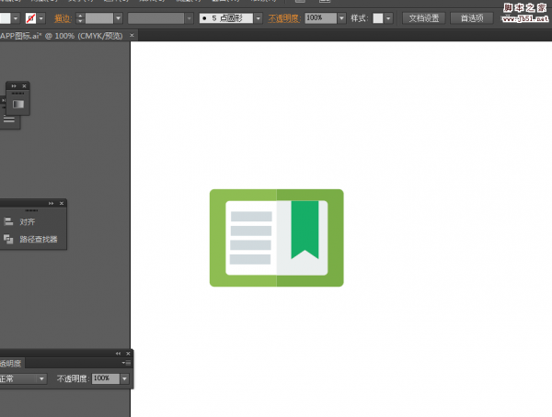Close the Gradient icon panel
The image size is (552, 417).
(25, 85)
